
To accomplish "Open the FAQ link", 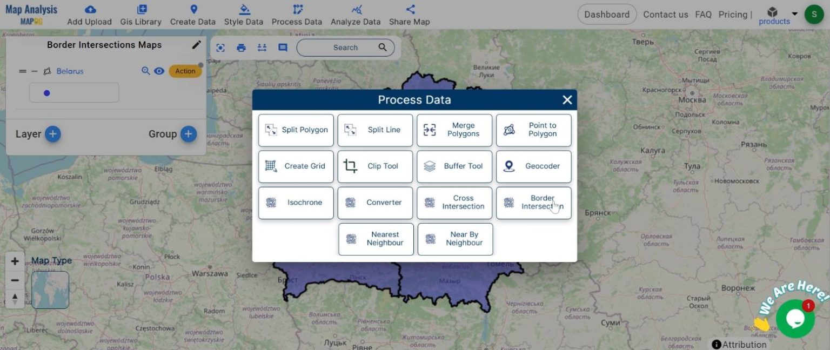I will pos(703,15).
